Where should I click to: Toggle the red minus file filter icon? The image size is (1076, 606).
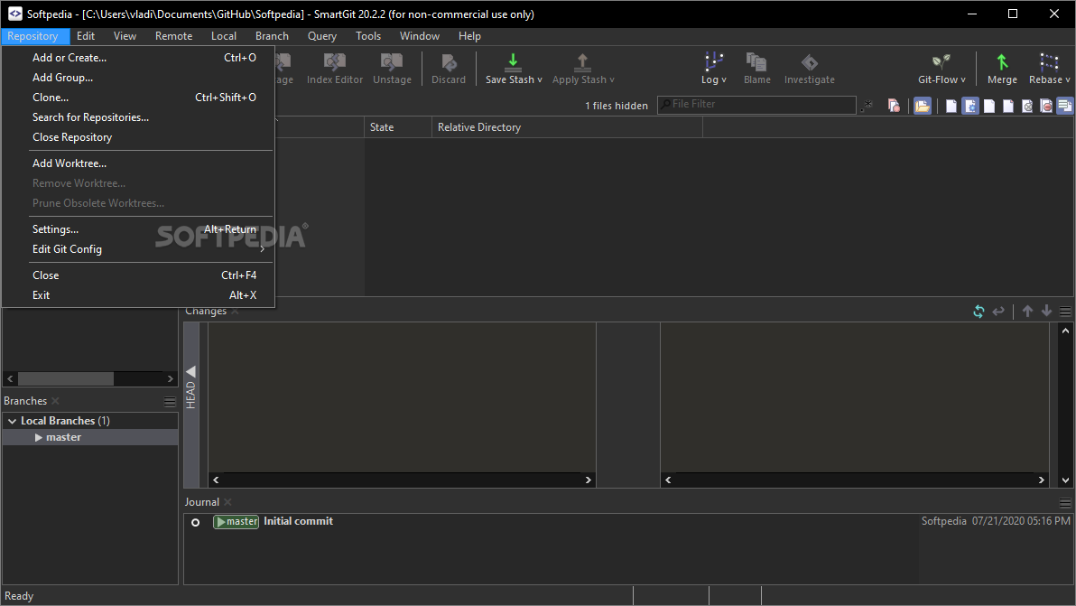(x=1046, y=106)
